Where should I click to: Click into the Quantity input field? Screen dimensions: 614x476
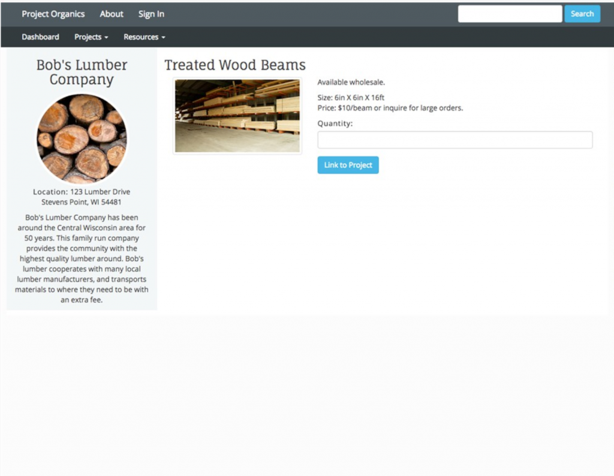tap(455, 140)
